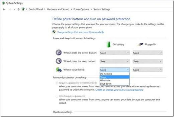The image size is (174, 117).
Task: Click the green battery icon
Action: pos(109,44)
